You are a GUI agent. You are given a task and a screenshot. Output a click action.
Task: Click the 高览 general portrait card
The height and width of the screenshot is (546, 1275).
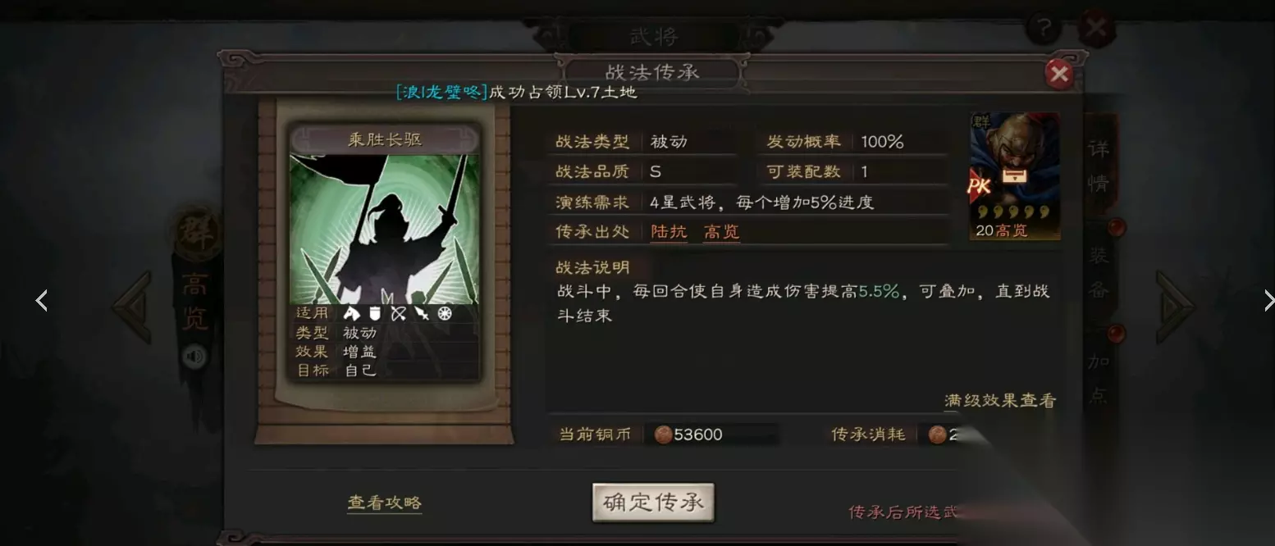1015,176
